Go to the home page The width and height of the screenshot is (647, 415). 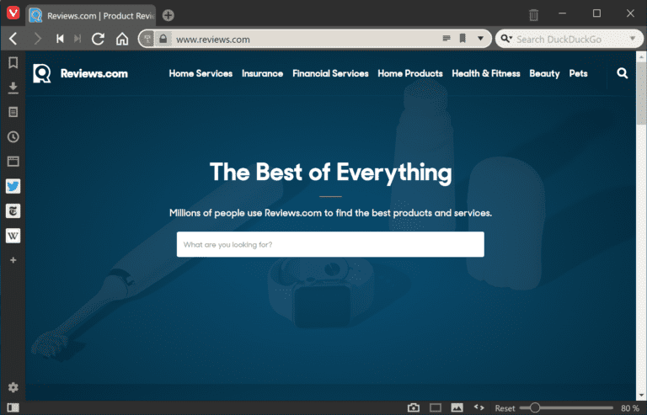tap(122, 39)
